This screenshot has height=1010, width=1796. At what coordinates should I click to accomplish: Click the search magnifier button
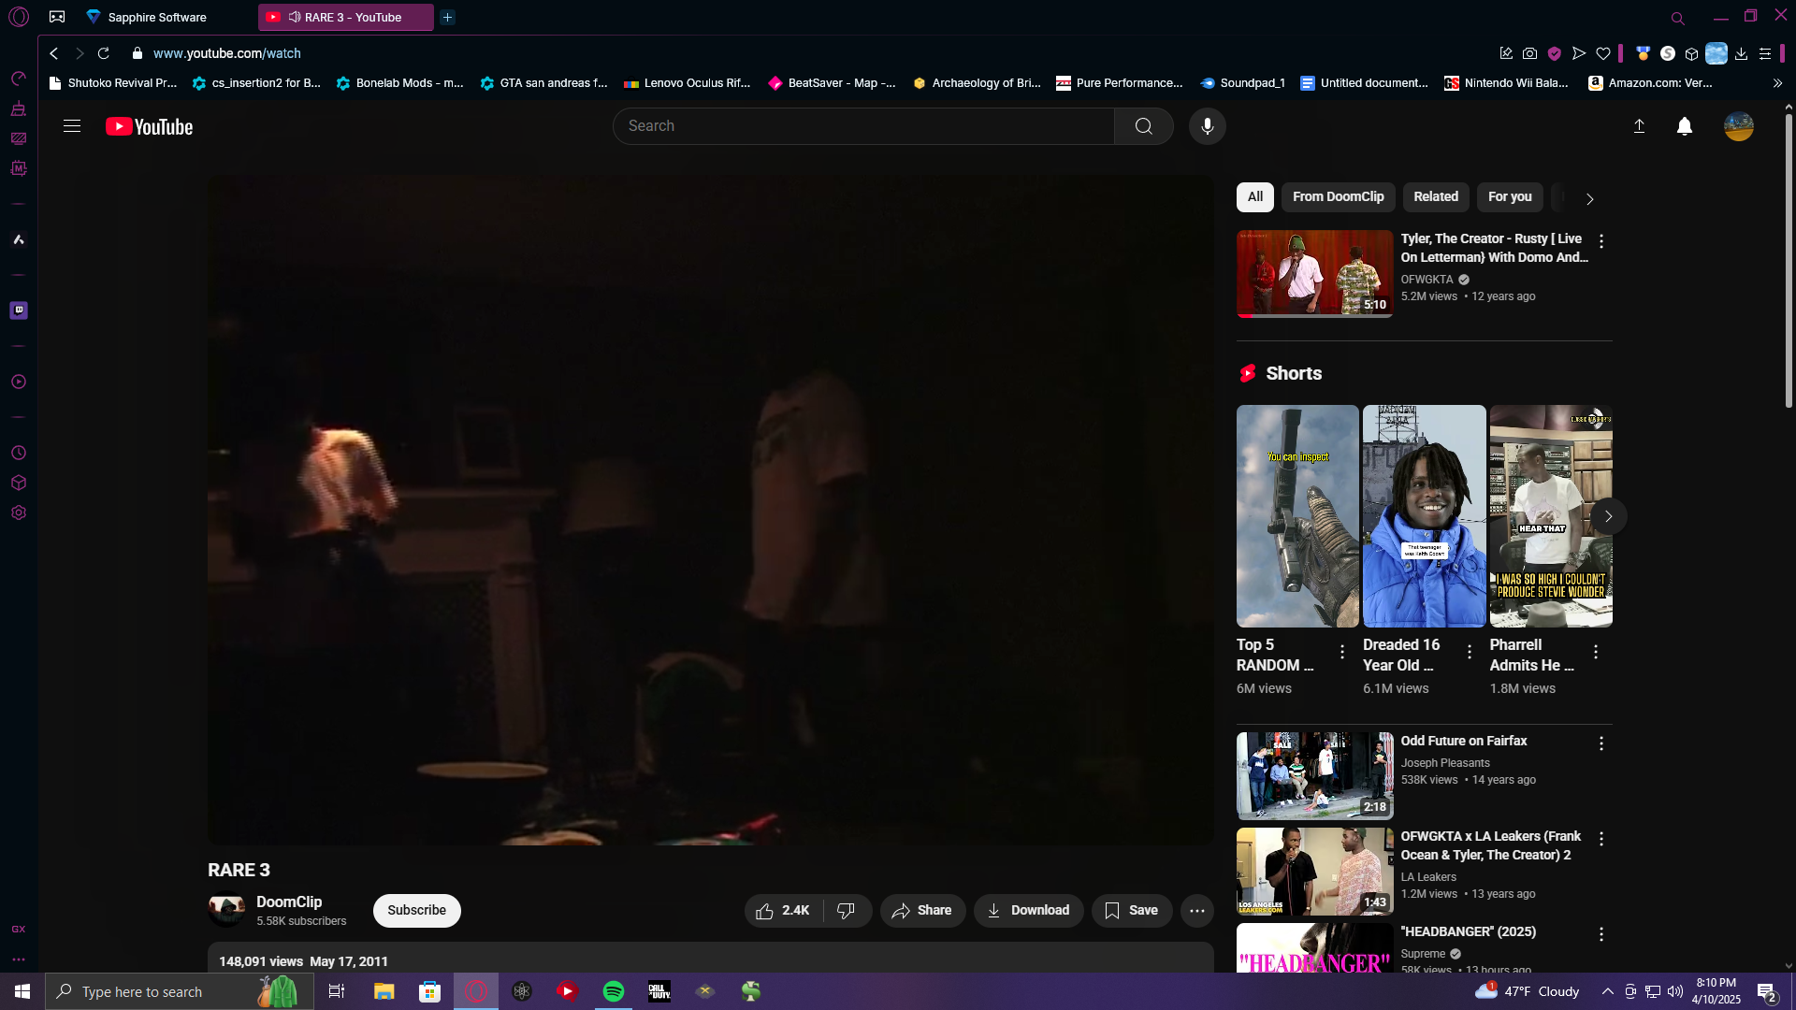coord(1143,126)
